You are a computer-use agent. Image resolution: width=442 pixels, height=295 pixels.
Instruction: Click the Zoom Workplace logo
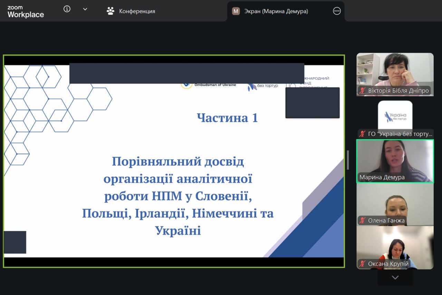tap(26, 11)
